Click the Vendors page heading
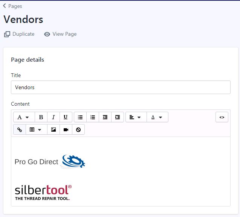 tap(23, 20)
